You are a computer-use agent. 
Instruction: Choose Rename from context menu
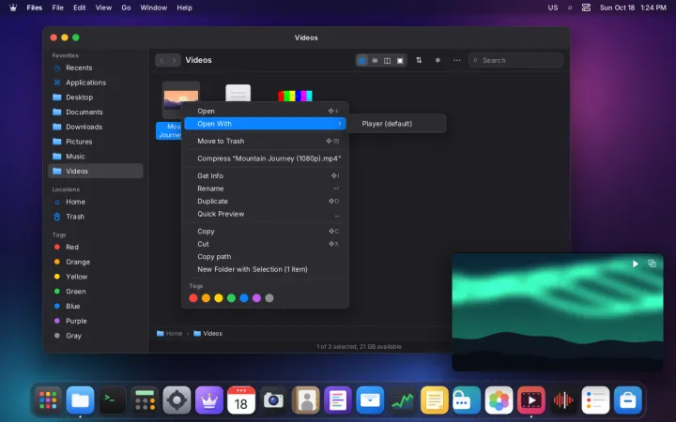265,188
